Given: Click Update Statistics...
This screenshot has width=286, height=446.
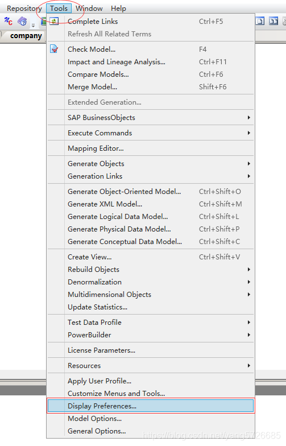Looking at the screenshot, I should click(x=151, y=307).
